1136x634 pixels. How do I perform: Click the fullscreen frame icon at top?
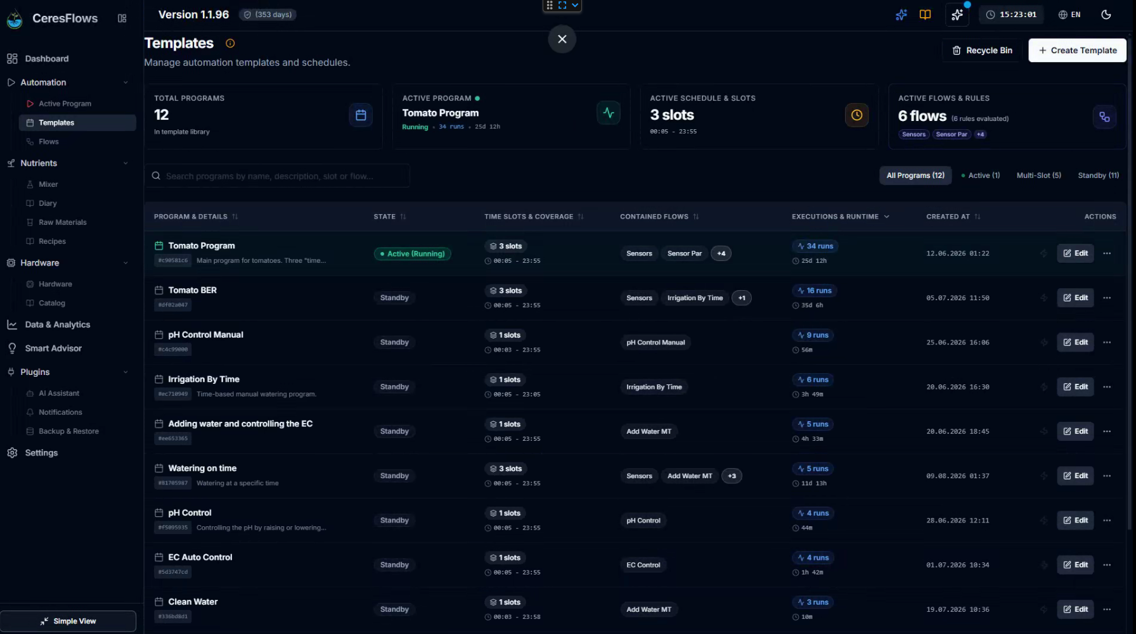[x=562, y=5]
